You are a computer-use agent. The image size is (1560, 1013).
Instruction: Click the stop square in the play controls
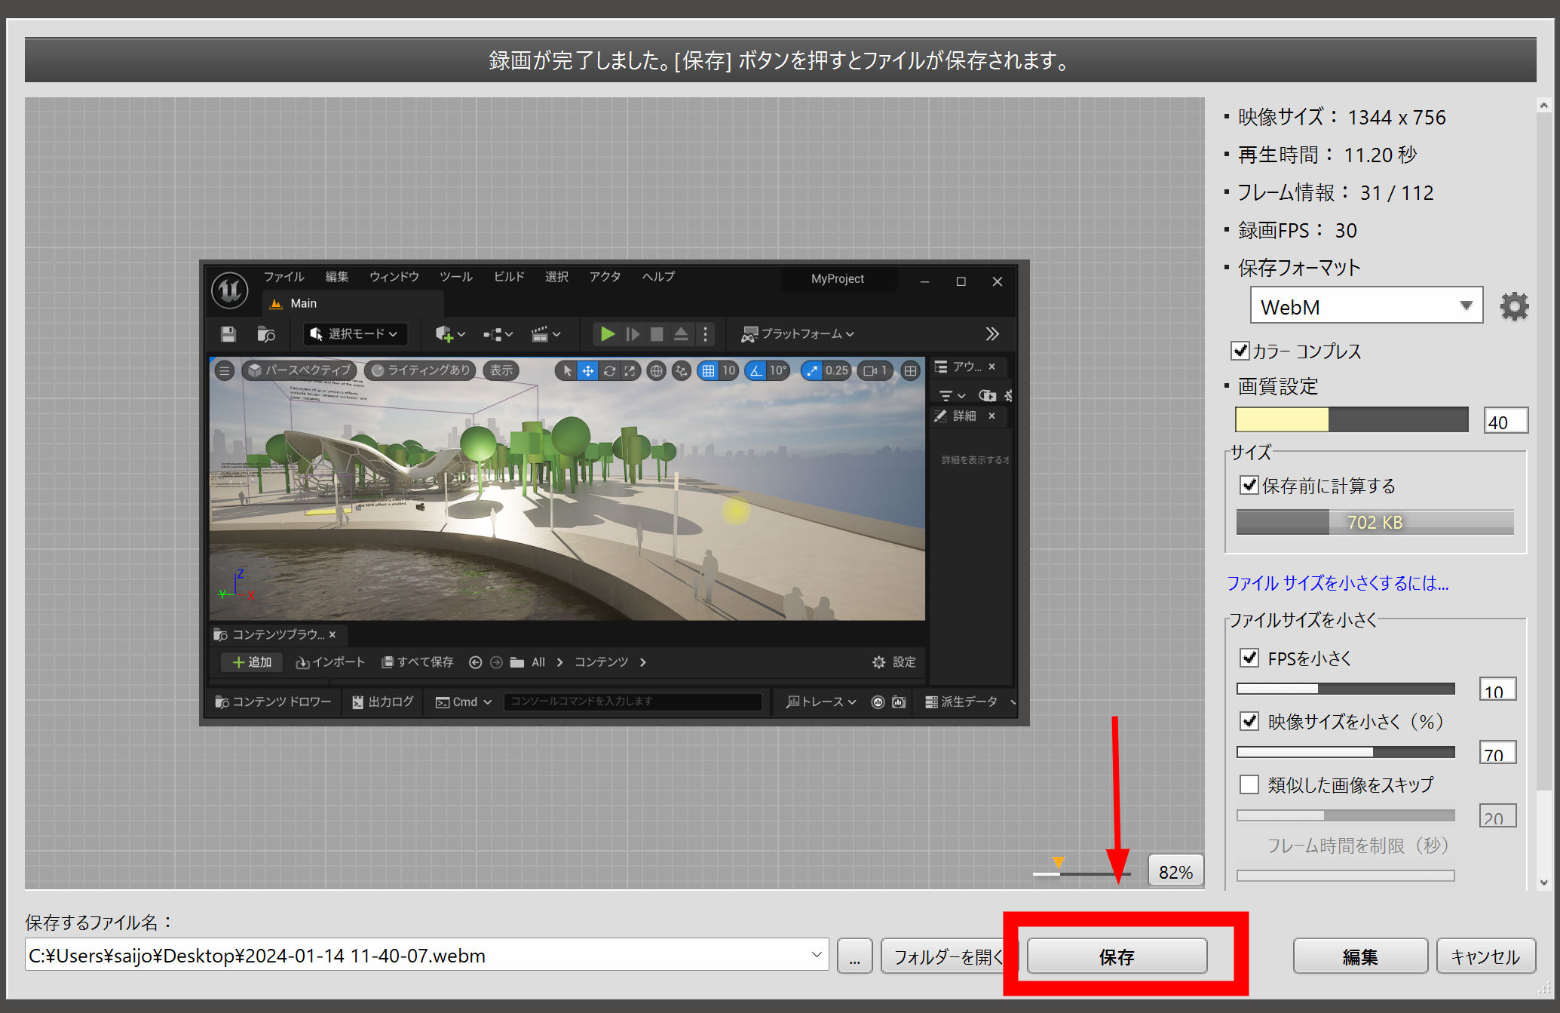pos(657,334)
